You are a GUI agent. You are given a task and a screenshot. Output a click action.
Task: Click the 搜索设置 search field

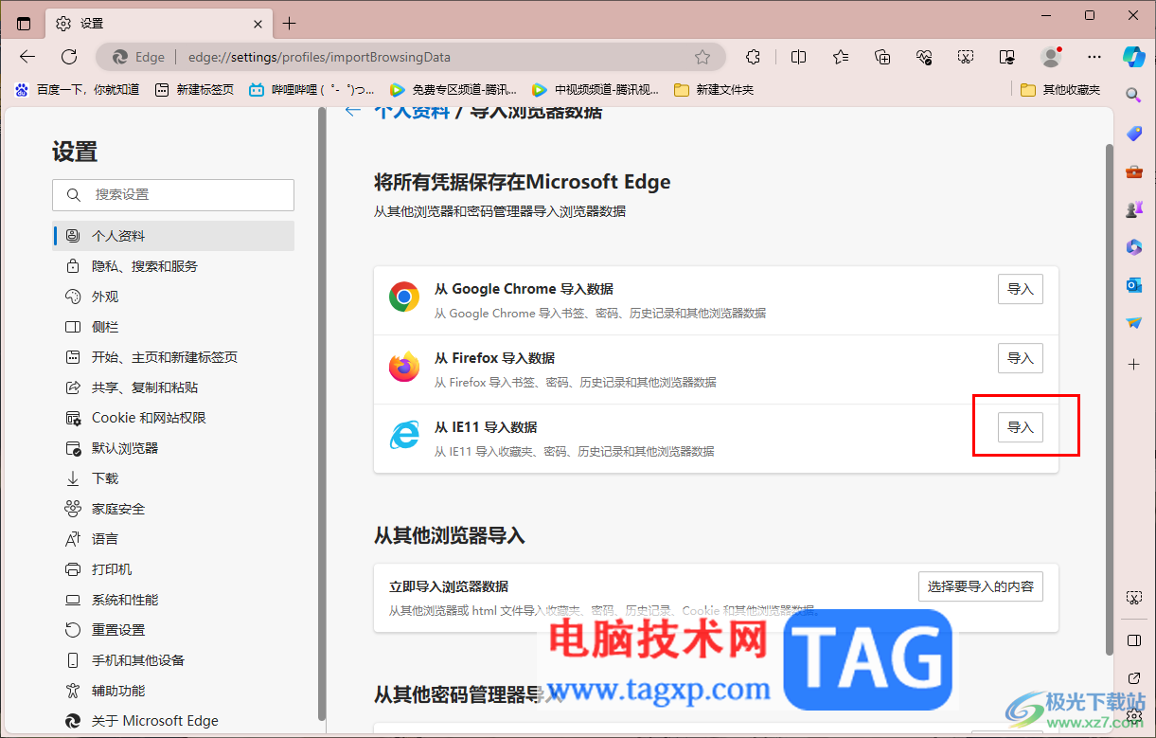(x=173, y=195)
